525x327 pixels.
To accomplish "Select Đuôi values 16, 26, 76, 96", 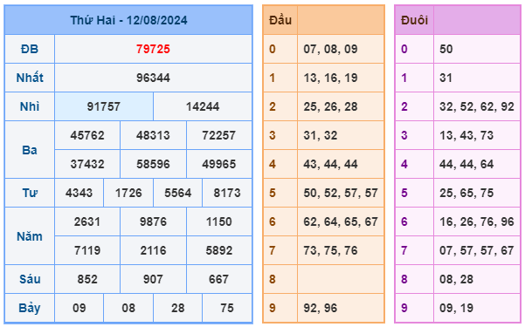I will 477,221.
